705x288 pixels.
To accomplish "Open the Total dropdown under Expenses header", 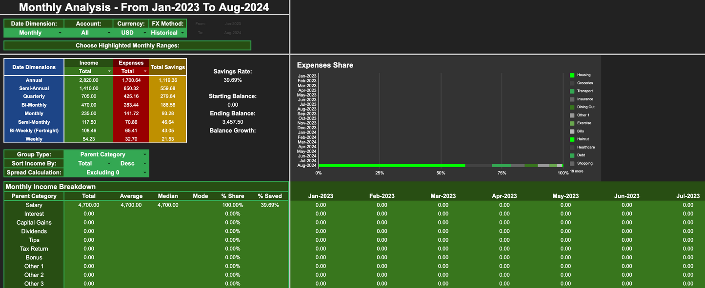I will click(x=131, y=71).
